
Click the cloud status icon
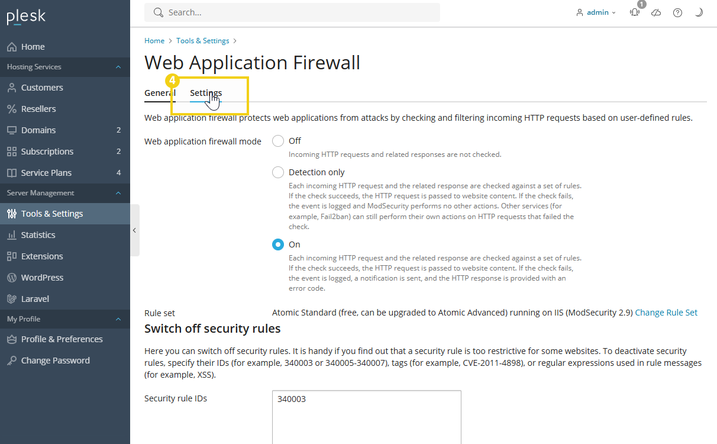tap(656, 12)
